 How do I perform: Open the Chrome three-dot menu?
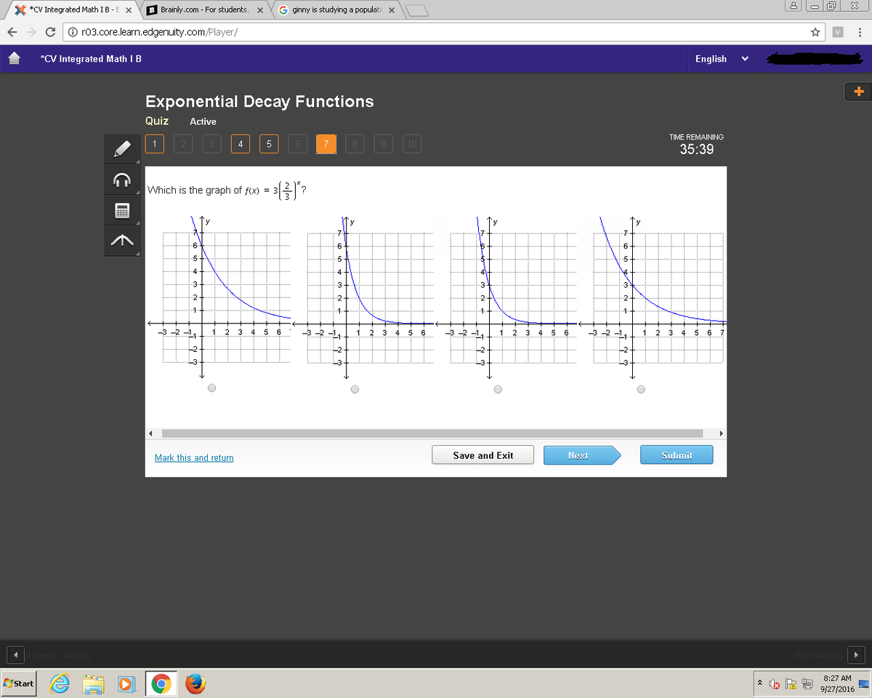[x=860, y=32]
